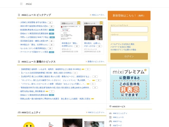Image resolution: width=169 pixels, height=127 pixels.
Task: Open the hamburger menu beside mixi logo
Action: click(21, 4)
